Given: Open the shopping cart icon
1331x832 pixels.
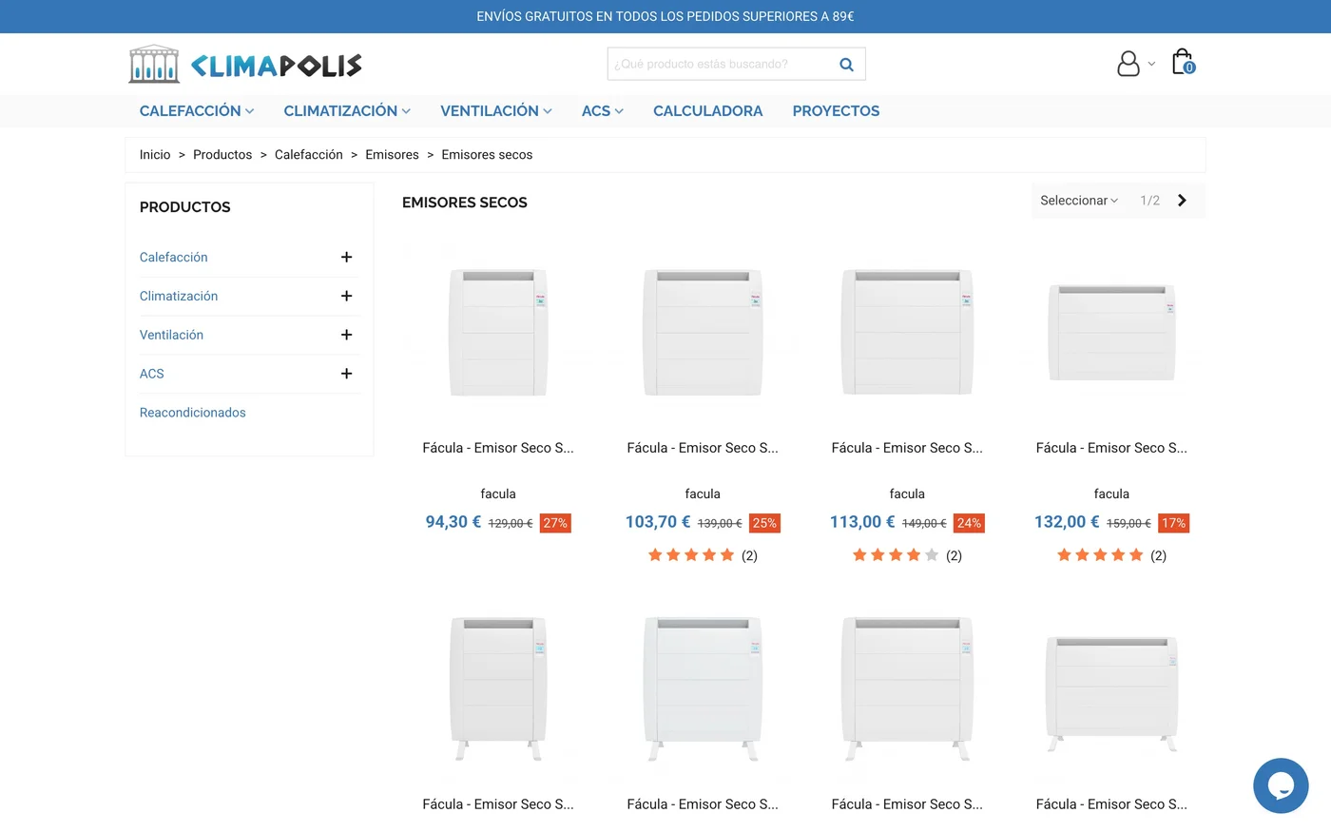Looking at the screenshot, I should click(1183, 62).
